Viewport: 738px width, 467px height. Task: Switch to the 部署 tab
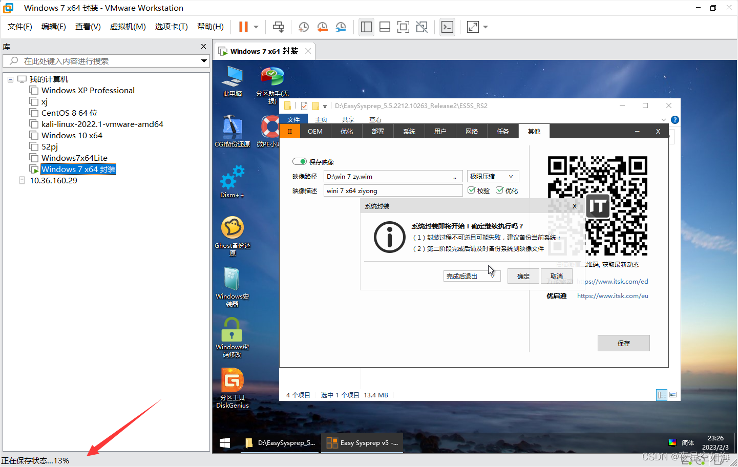tap(378, 132)
